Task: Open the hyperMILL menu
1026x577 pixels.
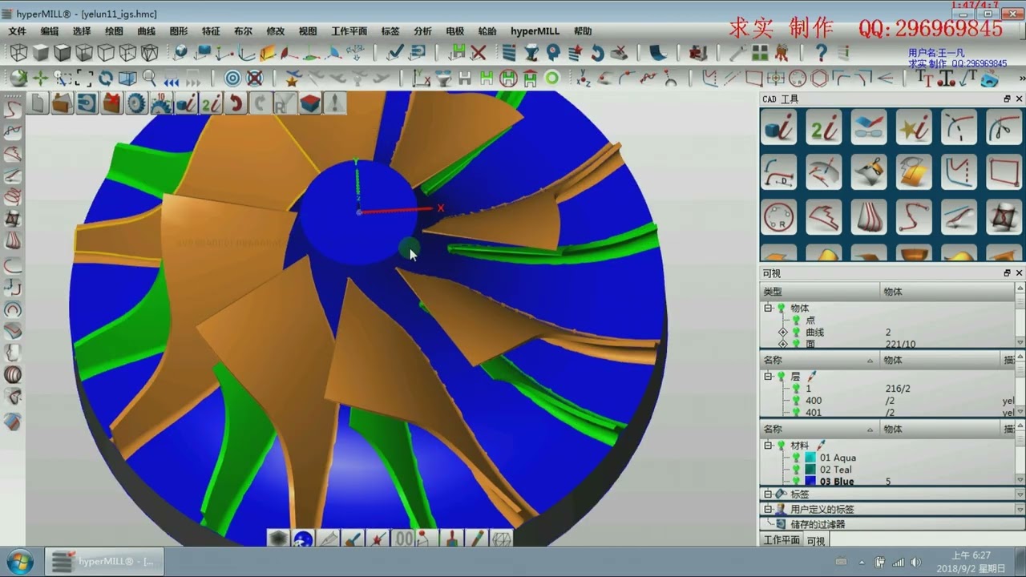Action: pyautogui.click(x=535, y=31)
